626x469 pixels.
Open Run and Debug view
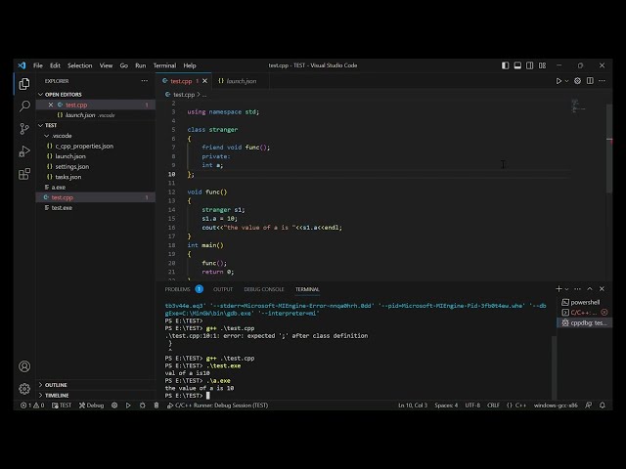click(24, 151)
